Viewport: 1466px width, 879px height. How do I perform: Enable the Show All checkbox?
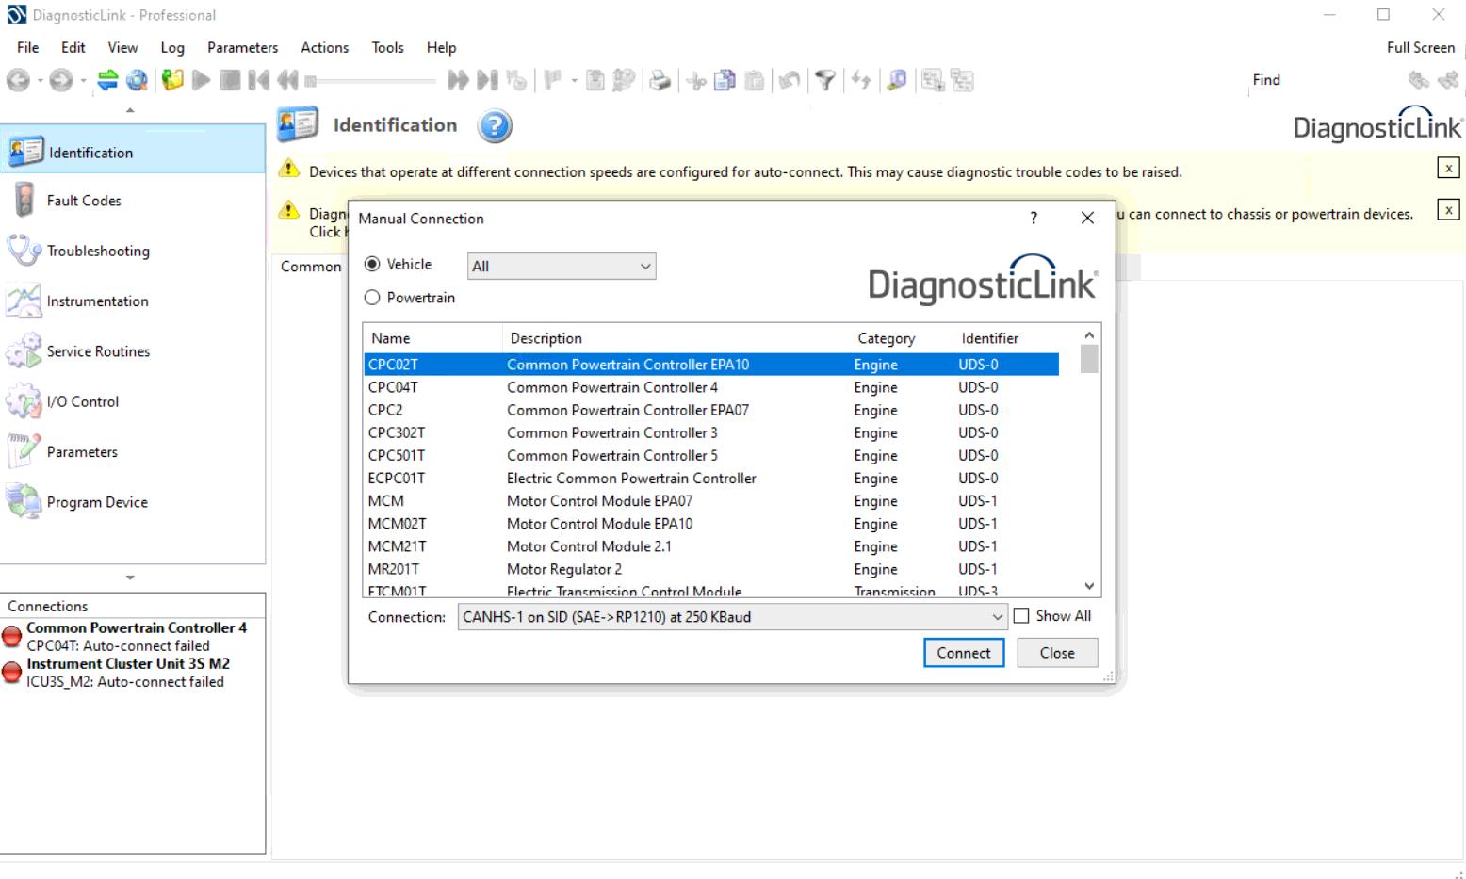pos(1021,616)
